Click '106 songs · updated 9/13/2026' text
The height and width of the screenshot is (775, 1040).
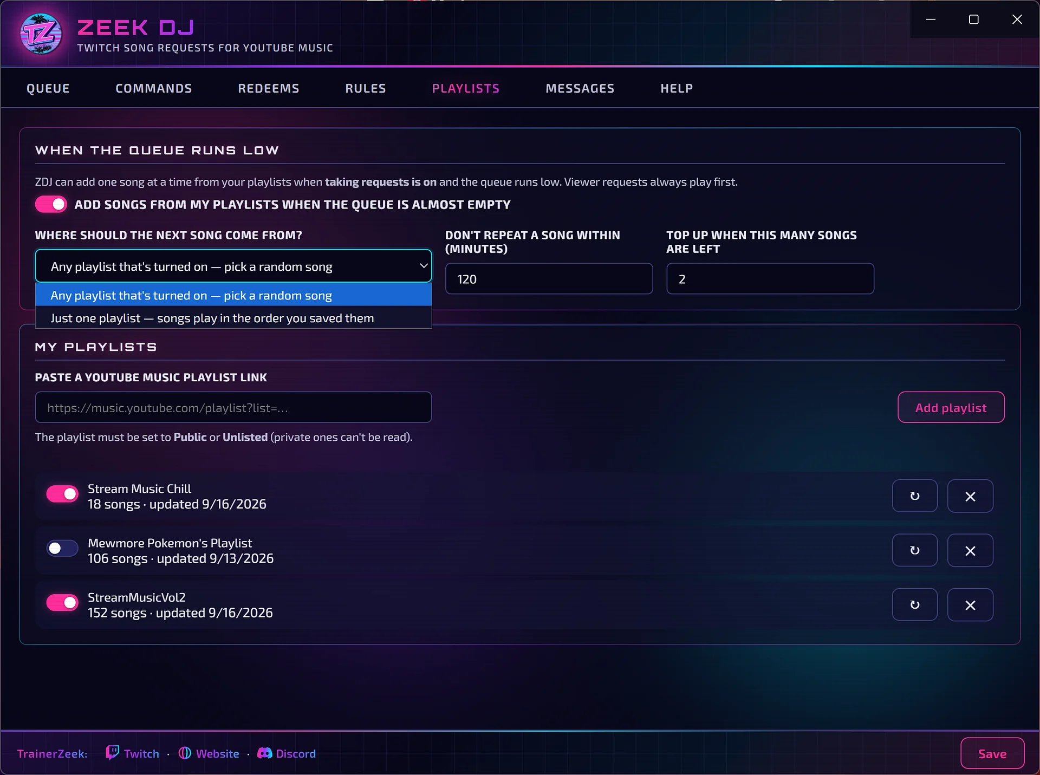tap(180, 558)
